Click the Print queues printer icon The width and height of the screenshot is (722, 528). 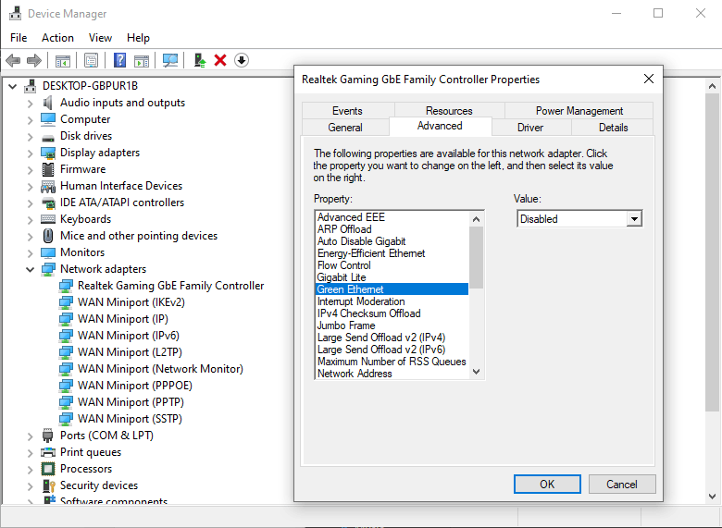click(48, 452)
